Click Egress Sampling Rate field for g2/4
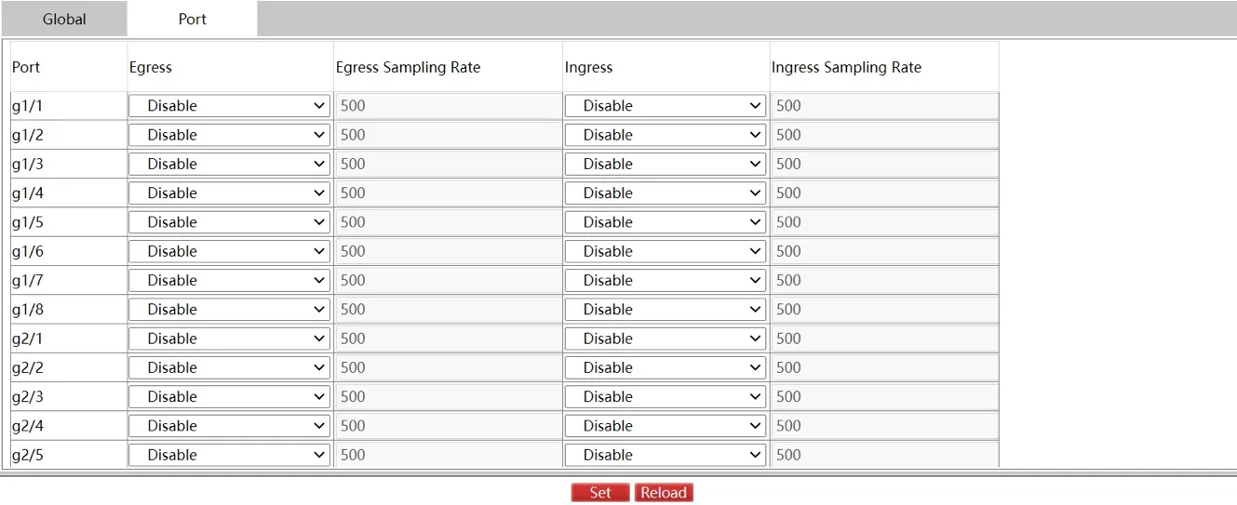This screenshot has height=505, width=1237. (448, 426)
